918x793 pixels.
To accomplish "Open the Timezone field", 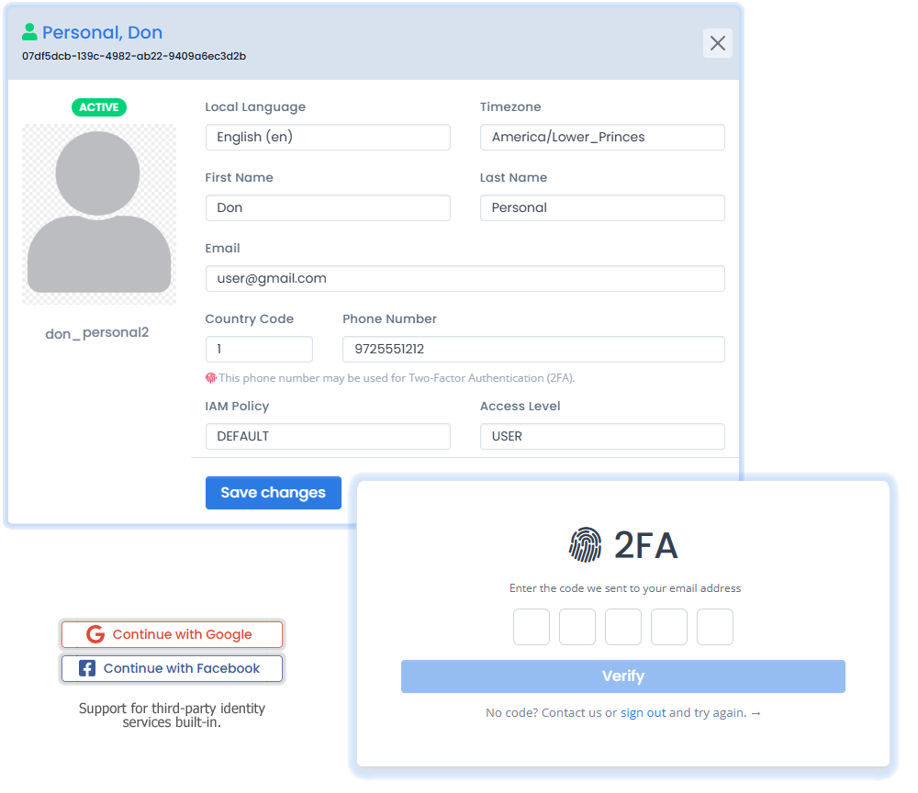I will coord(602,137).
